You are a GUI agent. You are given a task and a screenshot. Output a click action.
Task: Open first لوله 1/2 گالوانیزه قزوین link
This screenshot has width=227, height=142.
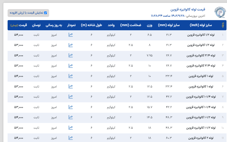[201, 35]
